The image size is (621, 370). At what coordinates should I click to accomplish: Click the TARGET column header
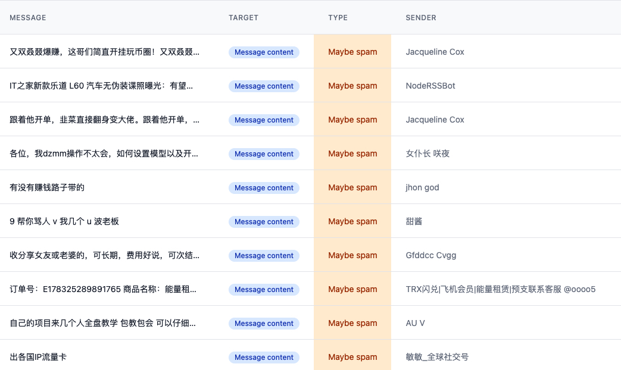pos(243,18)
